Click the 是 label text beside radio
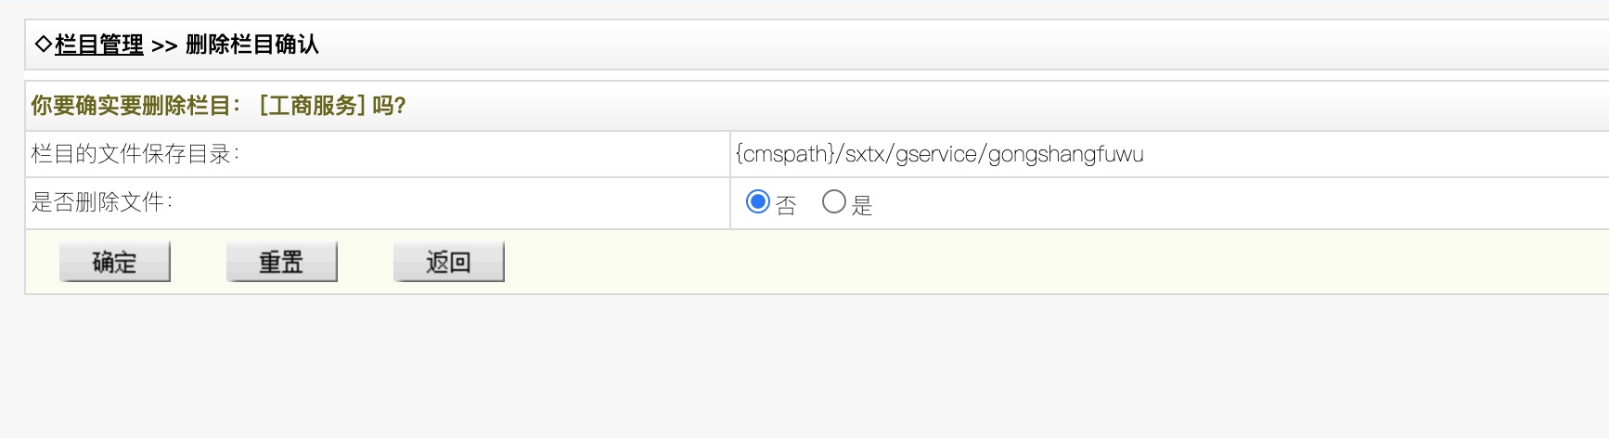The width and height of the screenshot is (1609, 438). coord(863,205)
